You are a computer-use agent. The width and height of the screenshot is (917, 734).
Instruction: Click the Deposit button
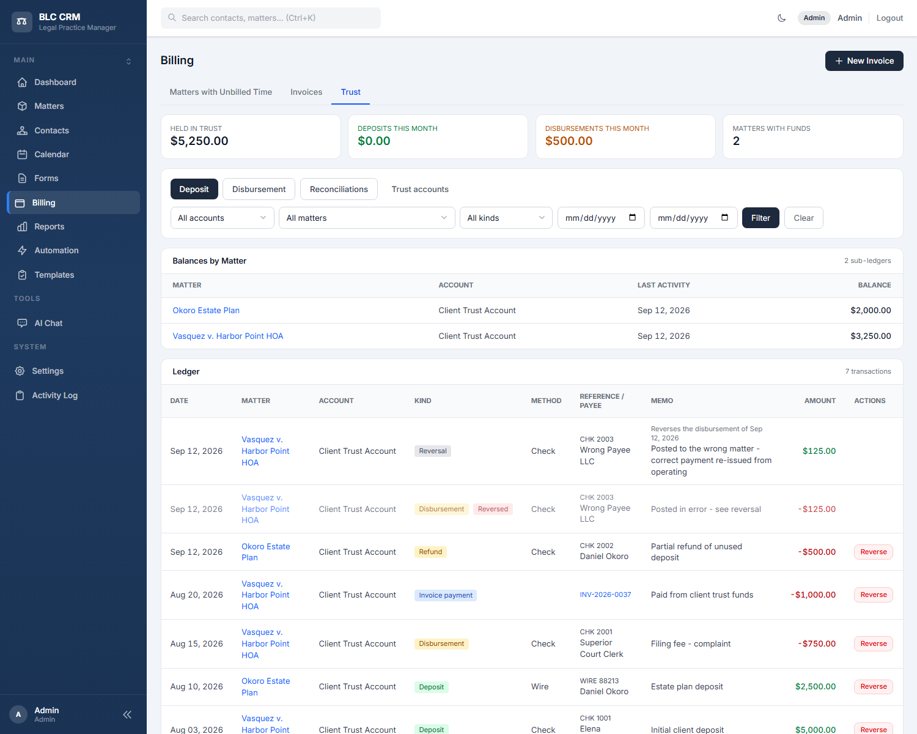[194, 189]
